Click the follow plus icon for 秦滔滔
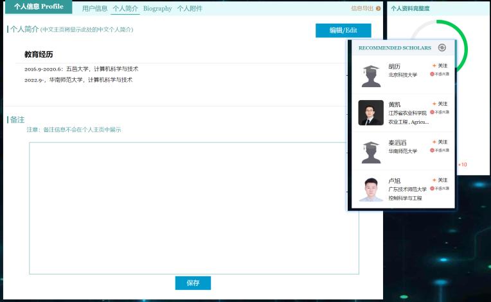The image size is (491, 302). pos(434,142)
